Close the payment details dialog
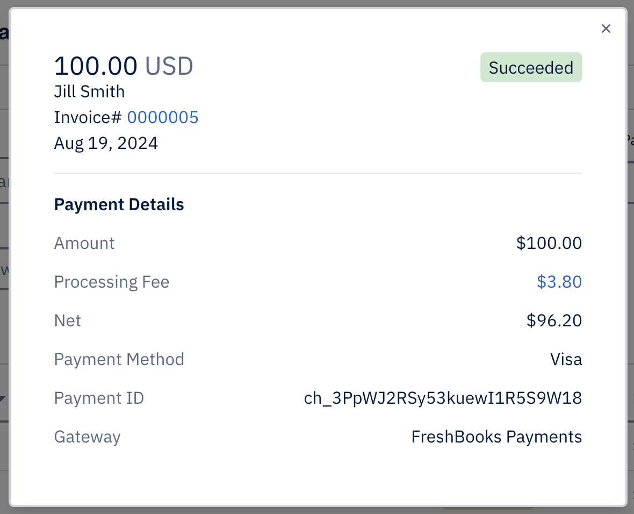Screen dimensions: 634x514 606,28
